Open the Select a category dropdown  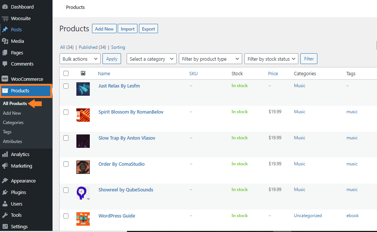152,59
